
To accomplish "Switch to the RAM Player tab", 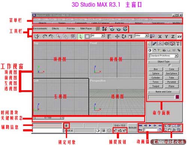I will click(86, 29).
